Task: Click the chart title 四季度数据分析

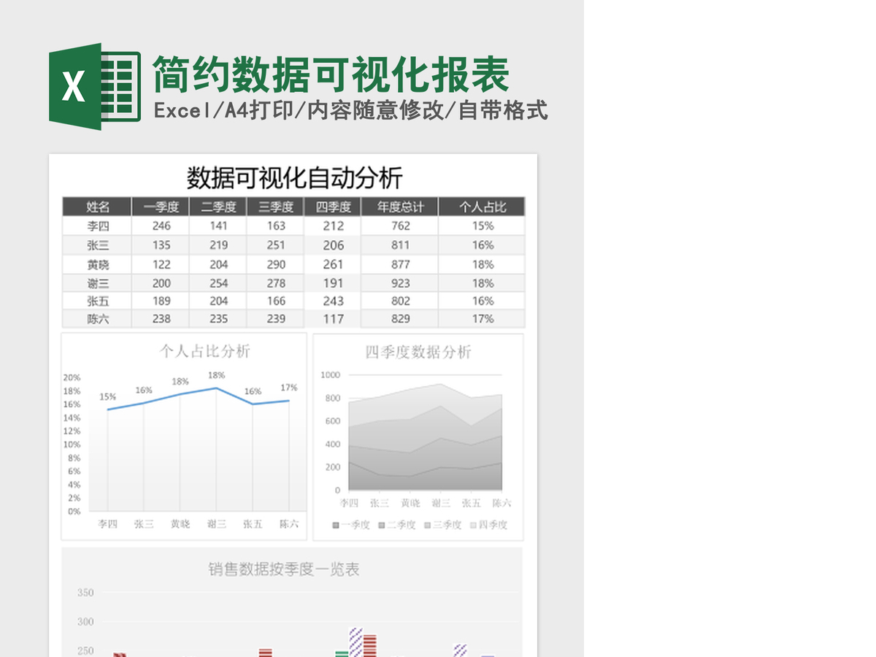Action: 418,352
